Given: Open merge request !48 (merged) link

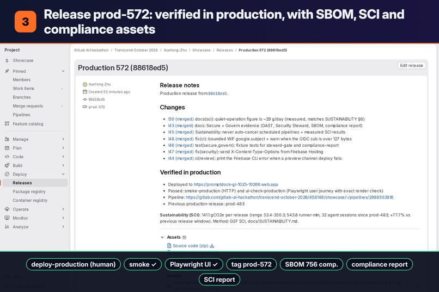Looking at the screenshot, I should pos(181,139).
